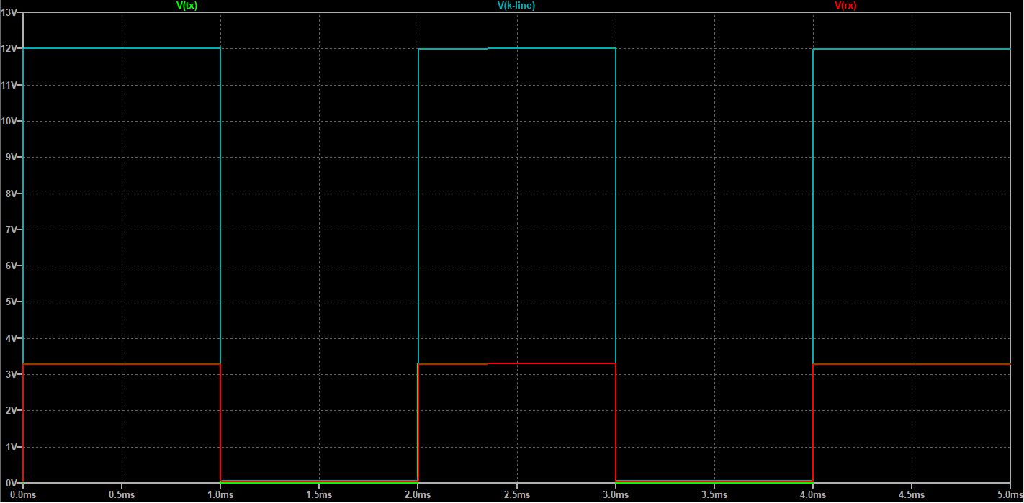This screenshot has width=1024, height=503.
Task: Select the 1.5ms label on time axis
Action: [319, 495]
